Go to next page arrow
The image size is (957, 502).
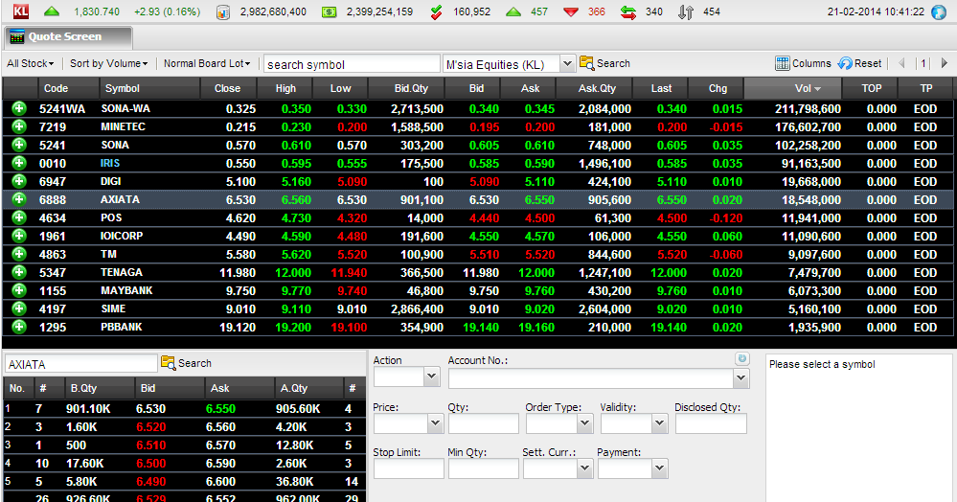945,63
